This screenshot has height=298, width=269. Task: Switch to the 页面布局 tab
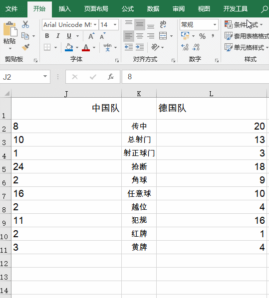(x=96, y=9)
